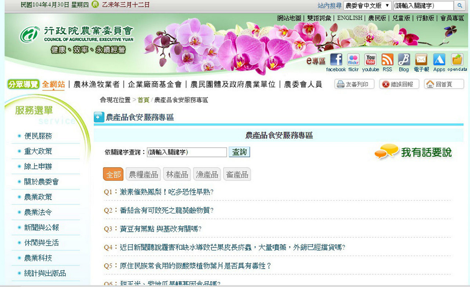Click the 回首頁 home button
470x287 pixels.
444,84
